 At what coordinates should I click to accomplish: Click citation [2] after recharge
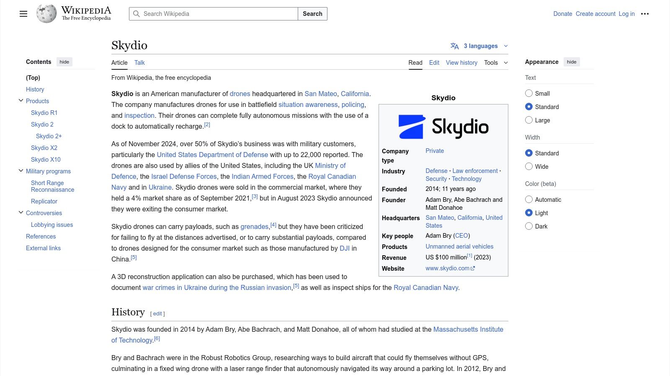[x=207, y=124]
